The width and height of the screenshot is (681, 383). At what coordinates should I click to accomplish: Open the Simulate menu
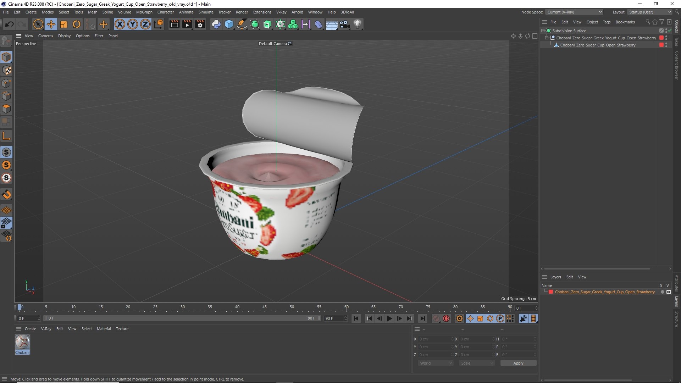[206, 12]
